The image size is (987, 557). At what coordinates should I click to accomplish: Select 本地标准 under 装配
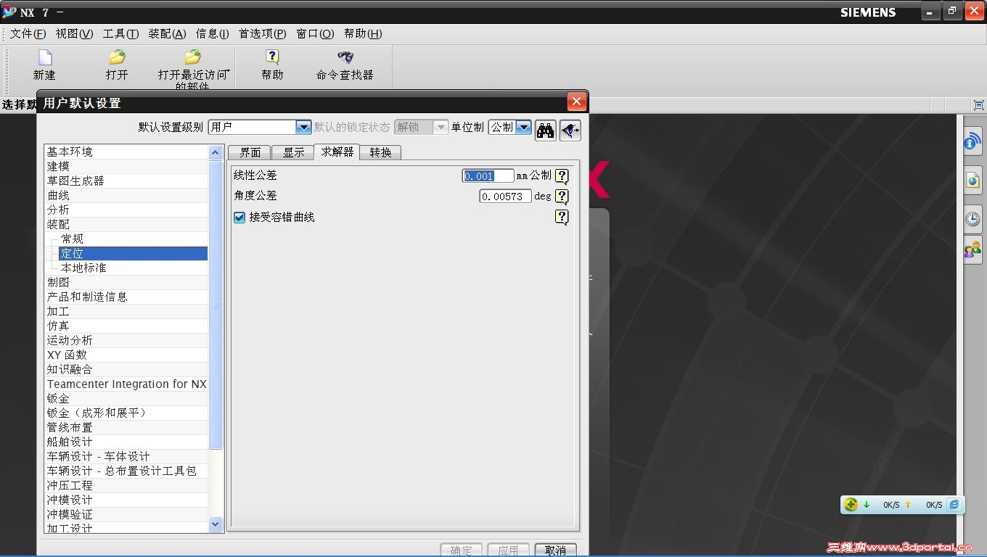tap(83, 268)
